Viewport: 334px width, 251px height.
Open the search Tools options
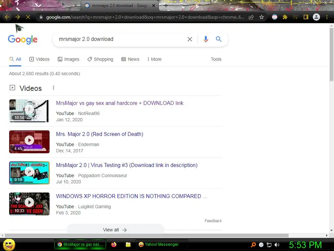(216, 59)
